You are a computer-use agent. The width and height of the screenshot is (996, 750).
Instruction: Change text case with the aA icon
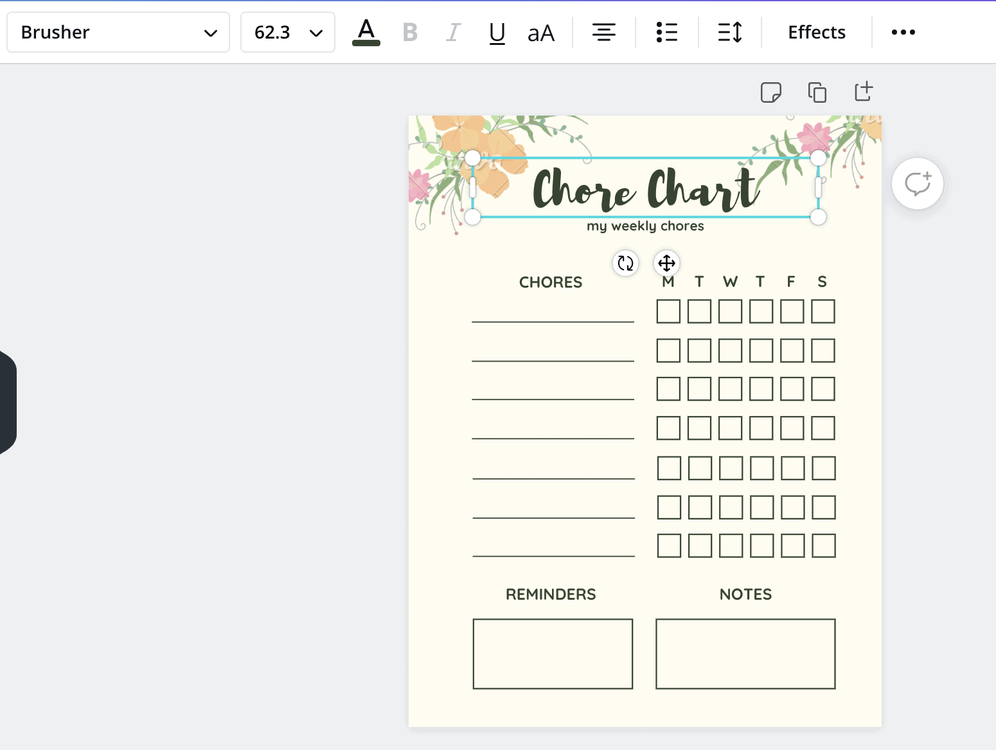point(540,32)
